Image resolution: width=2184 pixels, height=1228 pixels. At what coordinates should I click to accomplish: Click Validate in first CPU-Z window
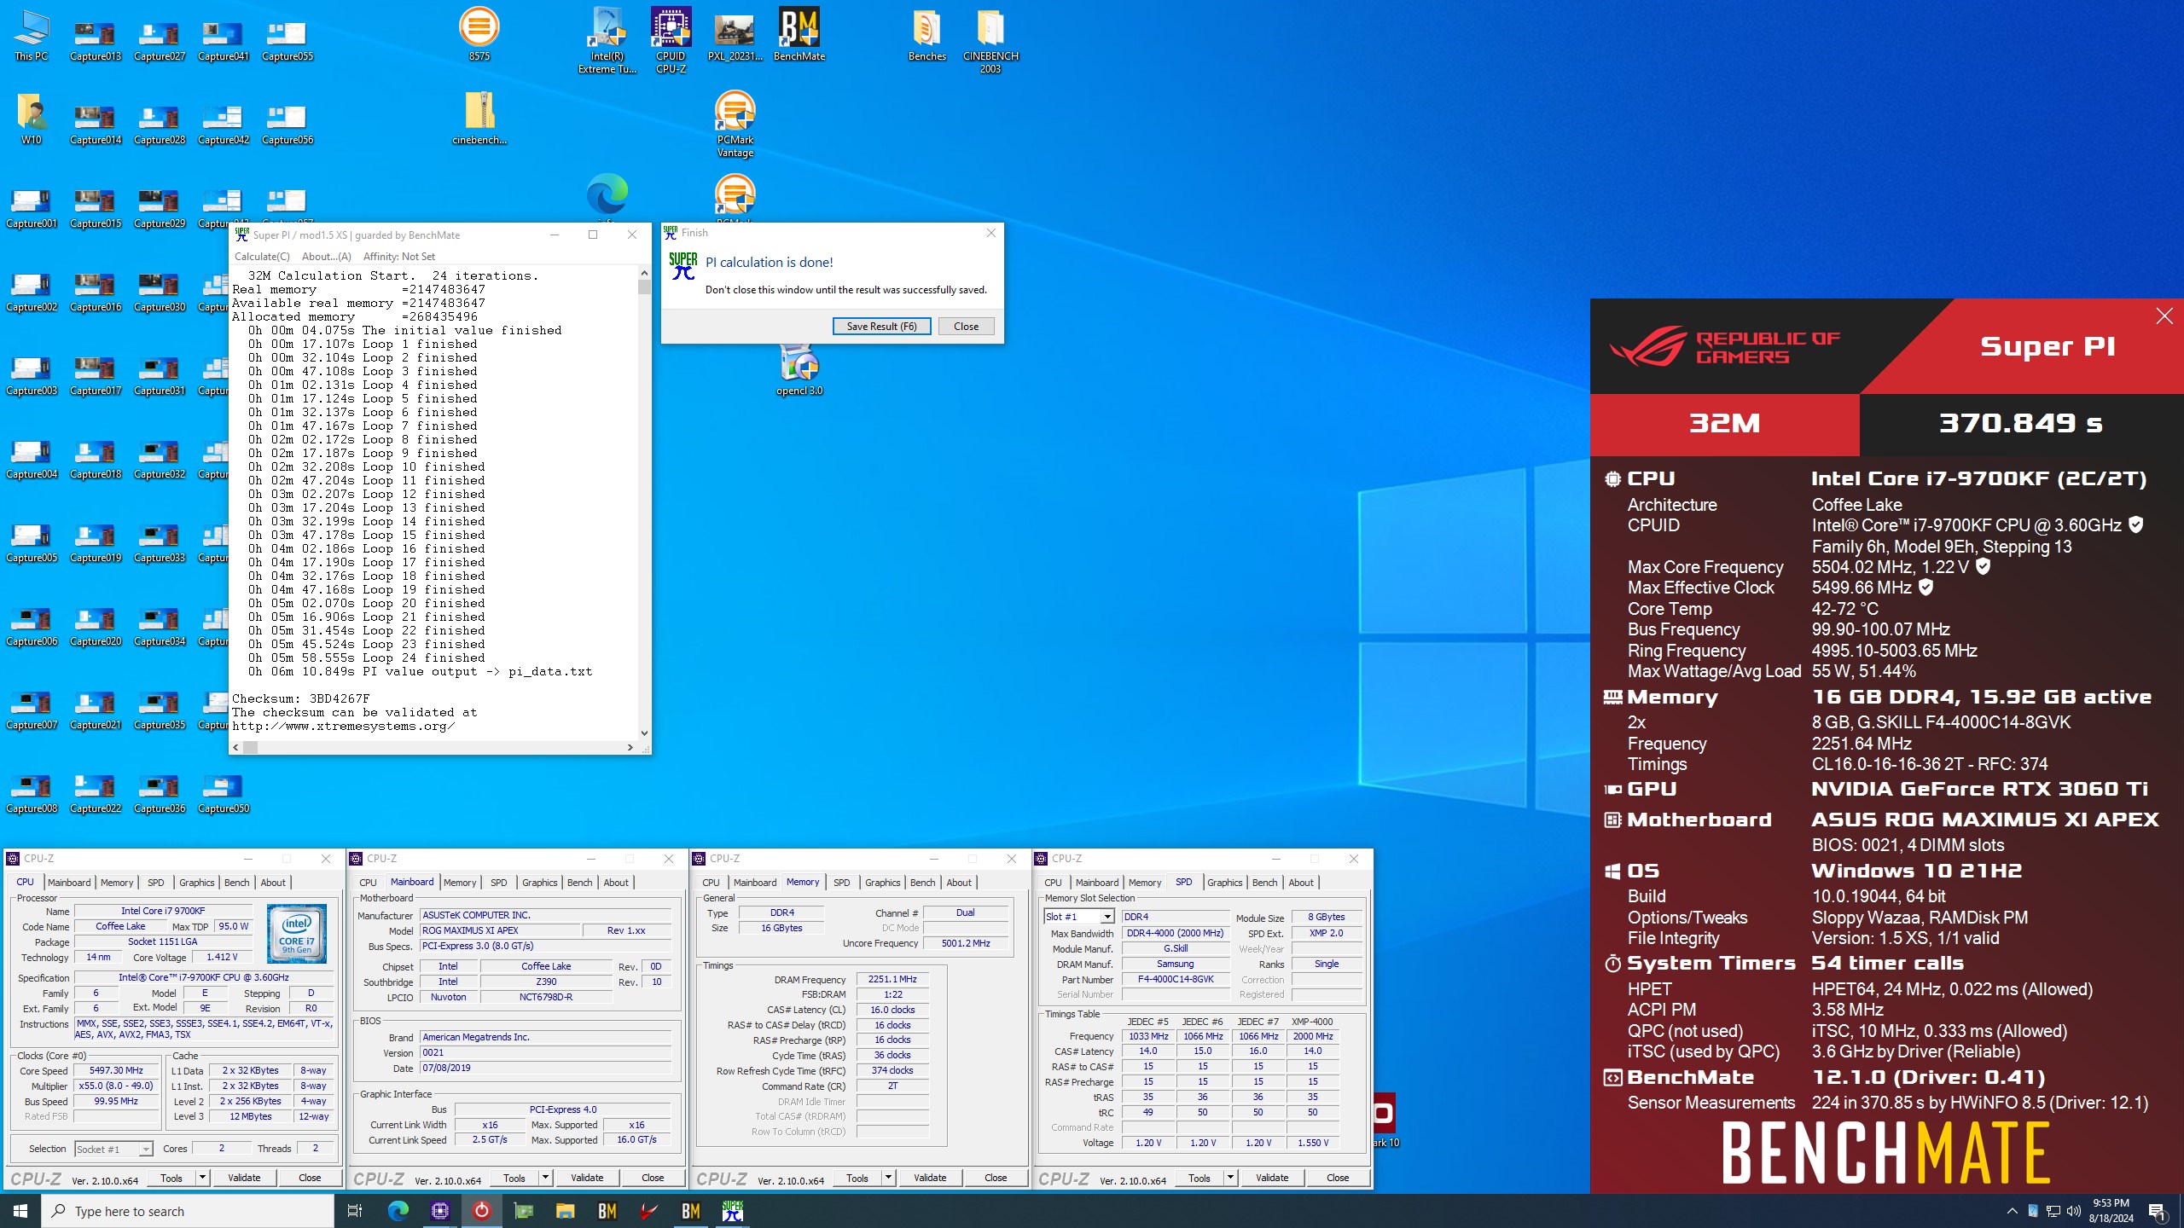pos(244,1178)
